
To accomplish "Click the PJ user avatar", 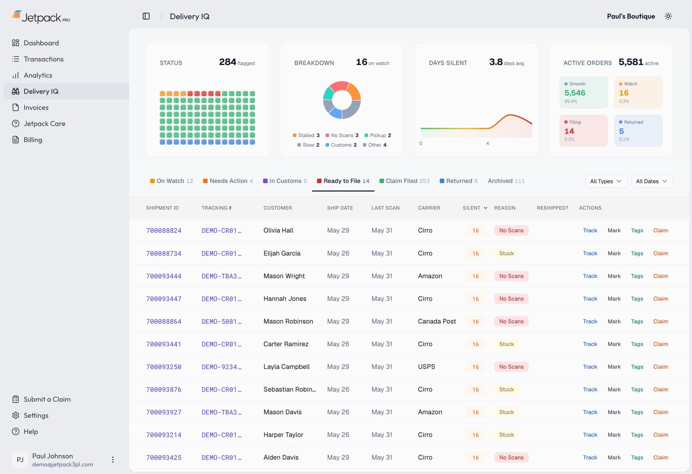I will 20,460.
